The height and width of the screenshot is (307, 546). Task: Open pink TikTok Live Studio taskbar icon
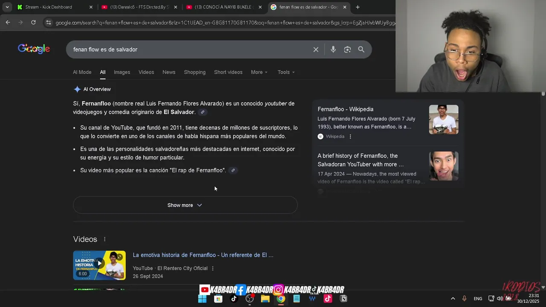[328, 299]
